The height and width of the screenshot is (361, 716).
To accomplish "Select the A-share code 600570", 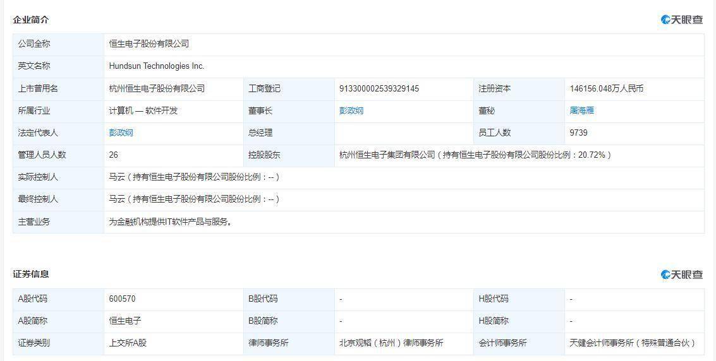I will [x=123, y=299].
